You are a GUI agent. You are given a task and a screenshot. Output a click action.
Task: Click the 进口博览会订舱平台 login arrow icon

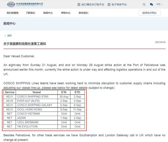click(79, 5)
